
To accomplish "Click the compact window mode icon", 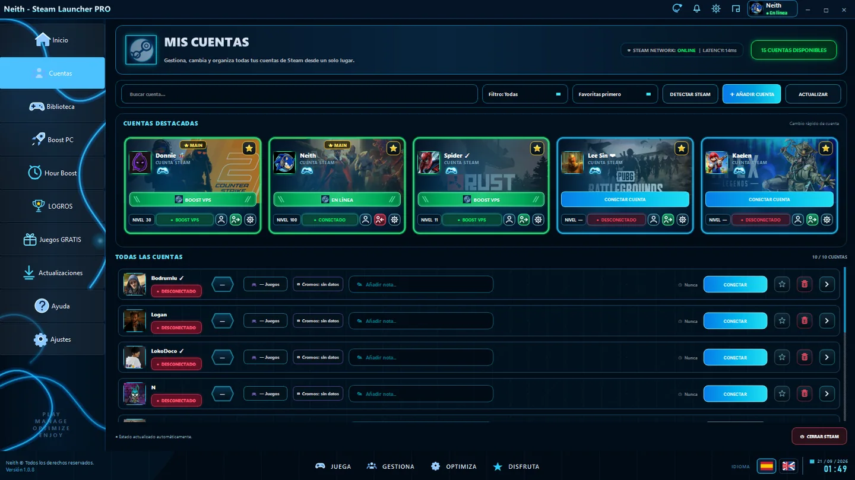I will click(x=736, y=9).
